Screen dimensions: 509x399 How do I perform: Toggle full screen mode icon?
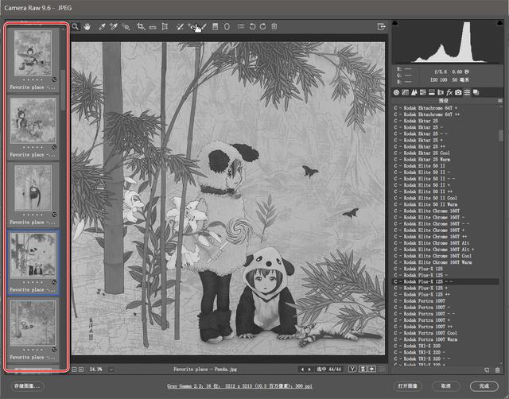click(382, 26)
